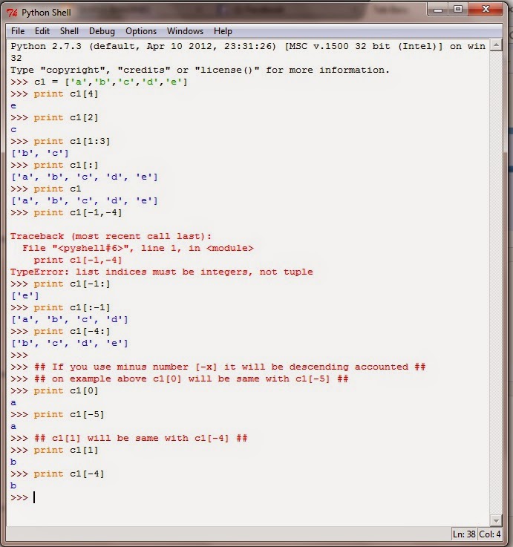Click the Python Shell Tk feather icon
This screenshot has height=547, width=513.
click(x=12, y=13)
